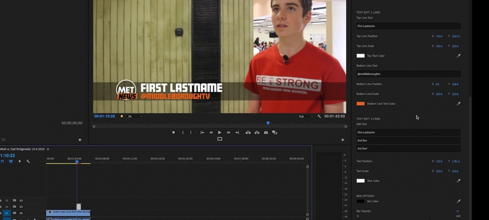This screenshot has height=220, width=489.
Task: Toggle sync lock on V1 track
Action: [x=14, y=213]
